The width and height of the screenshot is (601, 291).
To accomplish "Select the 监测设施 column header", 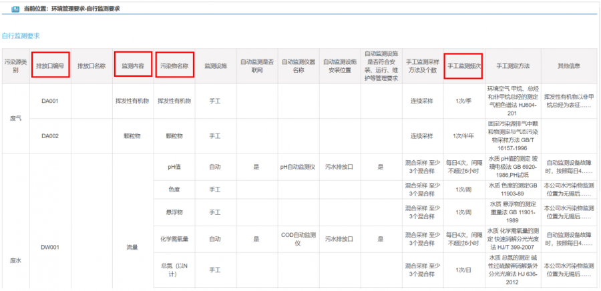I will [215, 66].
